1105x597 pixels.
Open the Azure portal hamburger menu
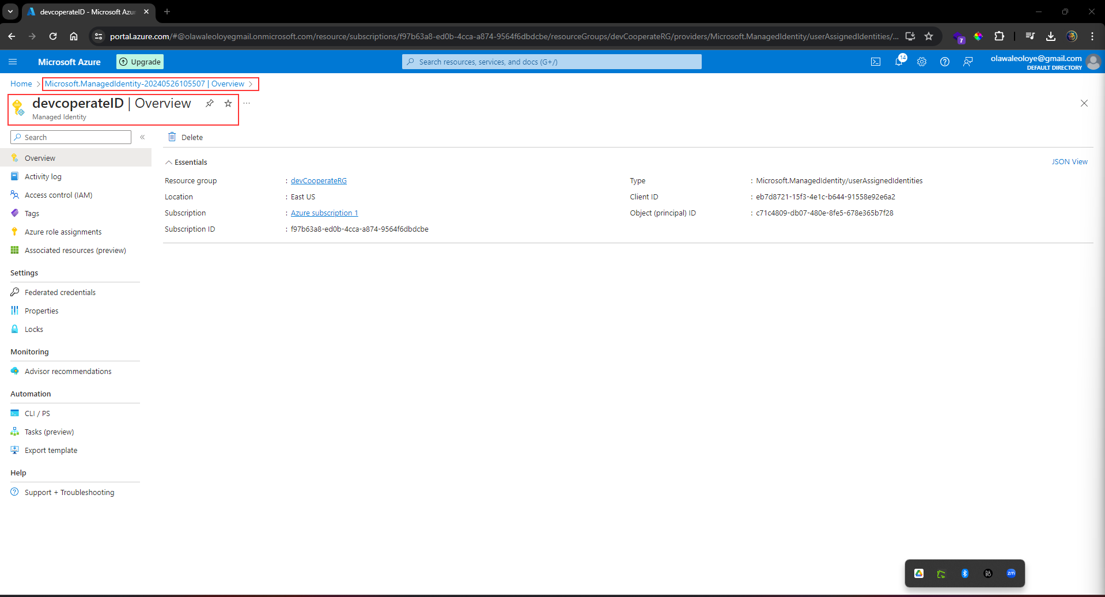point(13,62)
